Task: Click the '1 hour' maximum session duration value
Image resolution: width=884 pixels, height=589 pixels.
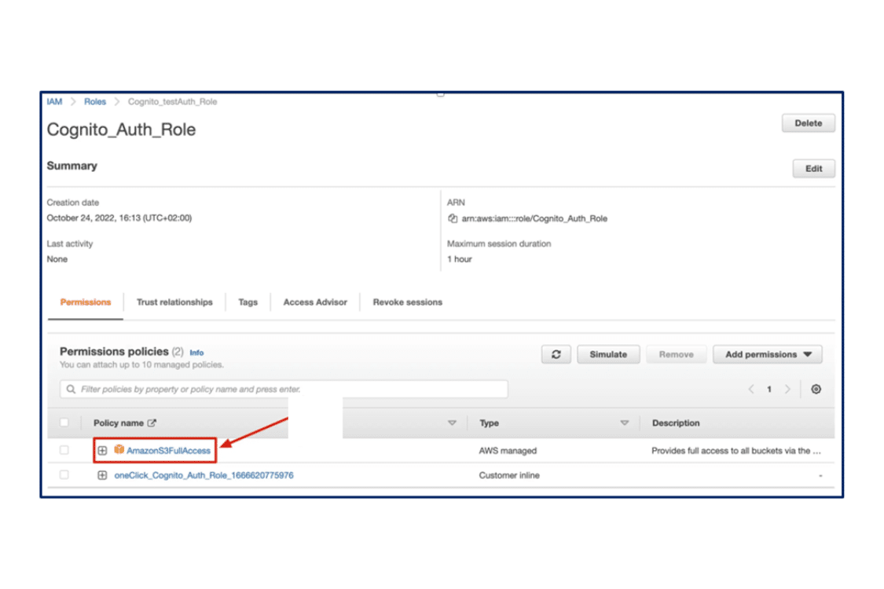Action: click(460, 259)
